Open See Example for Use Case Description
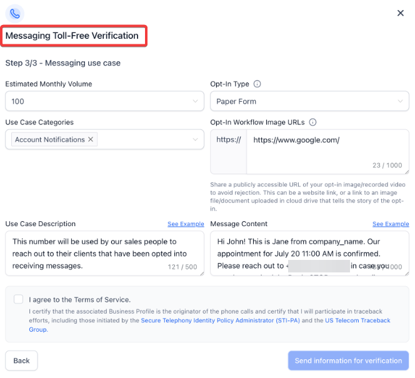Screen dimensions: 415x378 [186, 224]
